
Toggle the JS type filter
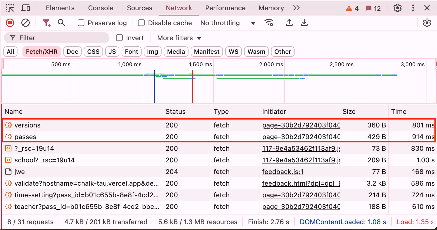click(112, 52)
